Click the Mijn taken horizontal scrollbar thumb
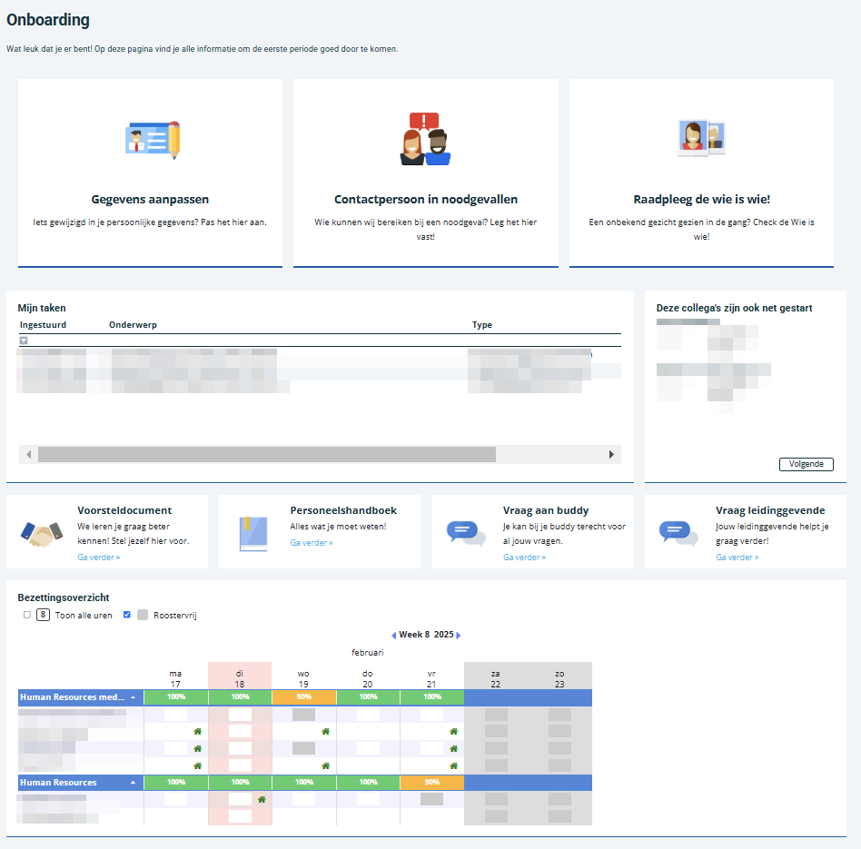The image size is (861, 849). click(267, 454)
